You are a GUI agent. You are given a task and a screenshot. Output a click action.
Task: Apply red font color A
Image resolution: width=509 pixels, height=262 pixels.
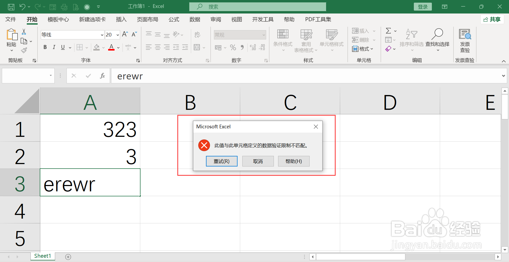(111, 47)
